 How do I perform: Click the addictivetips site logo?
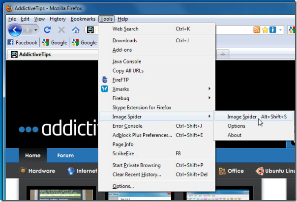59,128
